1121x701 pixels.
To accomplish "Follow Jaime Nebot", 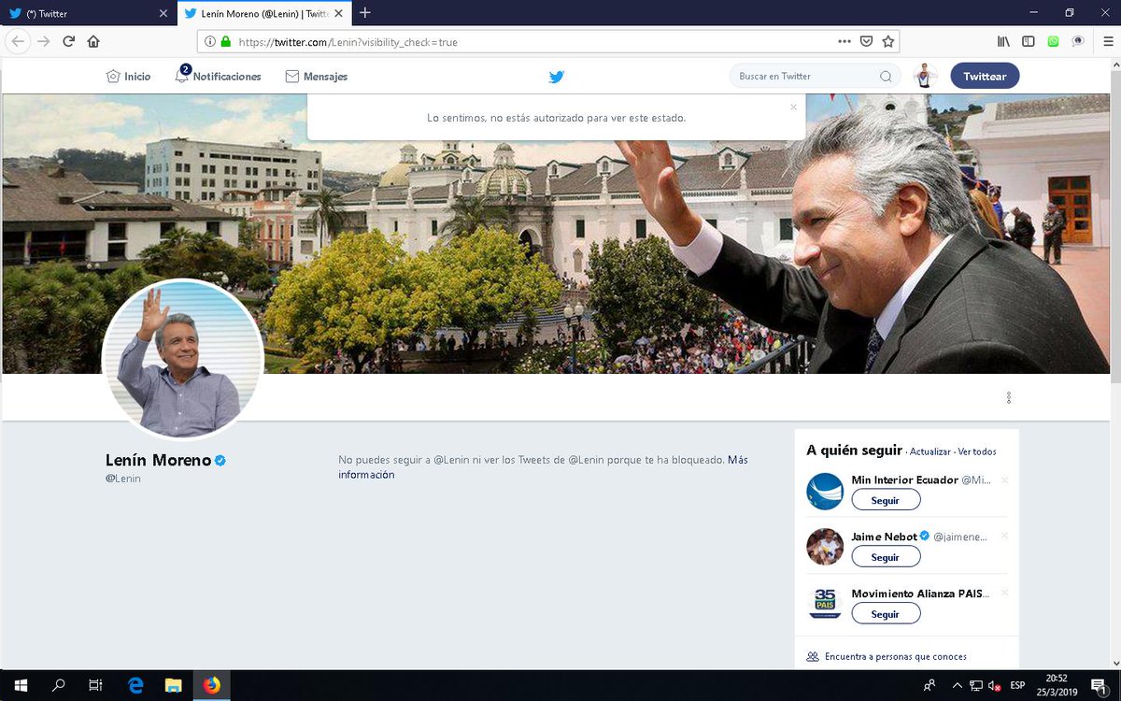I will (886, 557).
